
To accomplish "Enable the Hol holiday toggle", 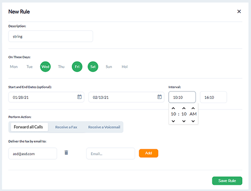I will pyautogui.click(x=124, y=67).
